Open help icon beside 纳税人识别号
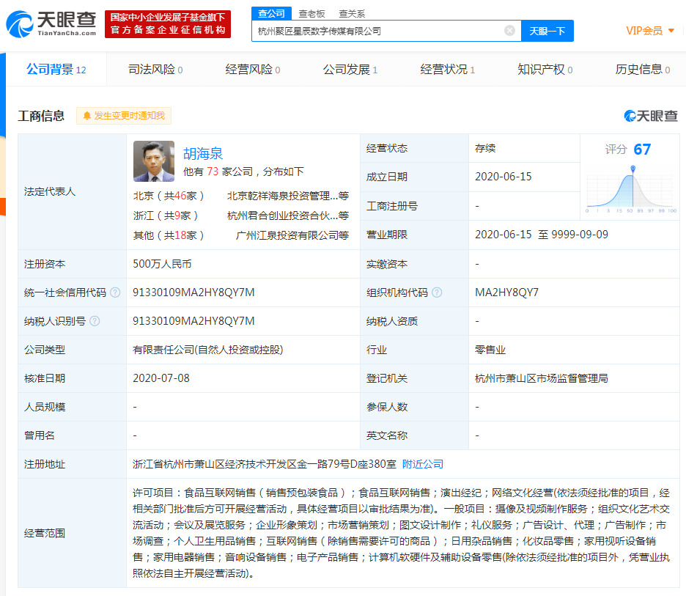Screen dimensions: 686x596 pyautogui.click(x=95, y=321)
